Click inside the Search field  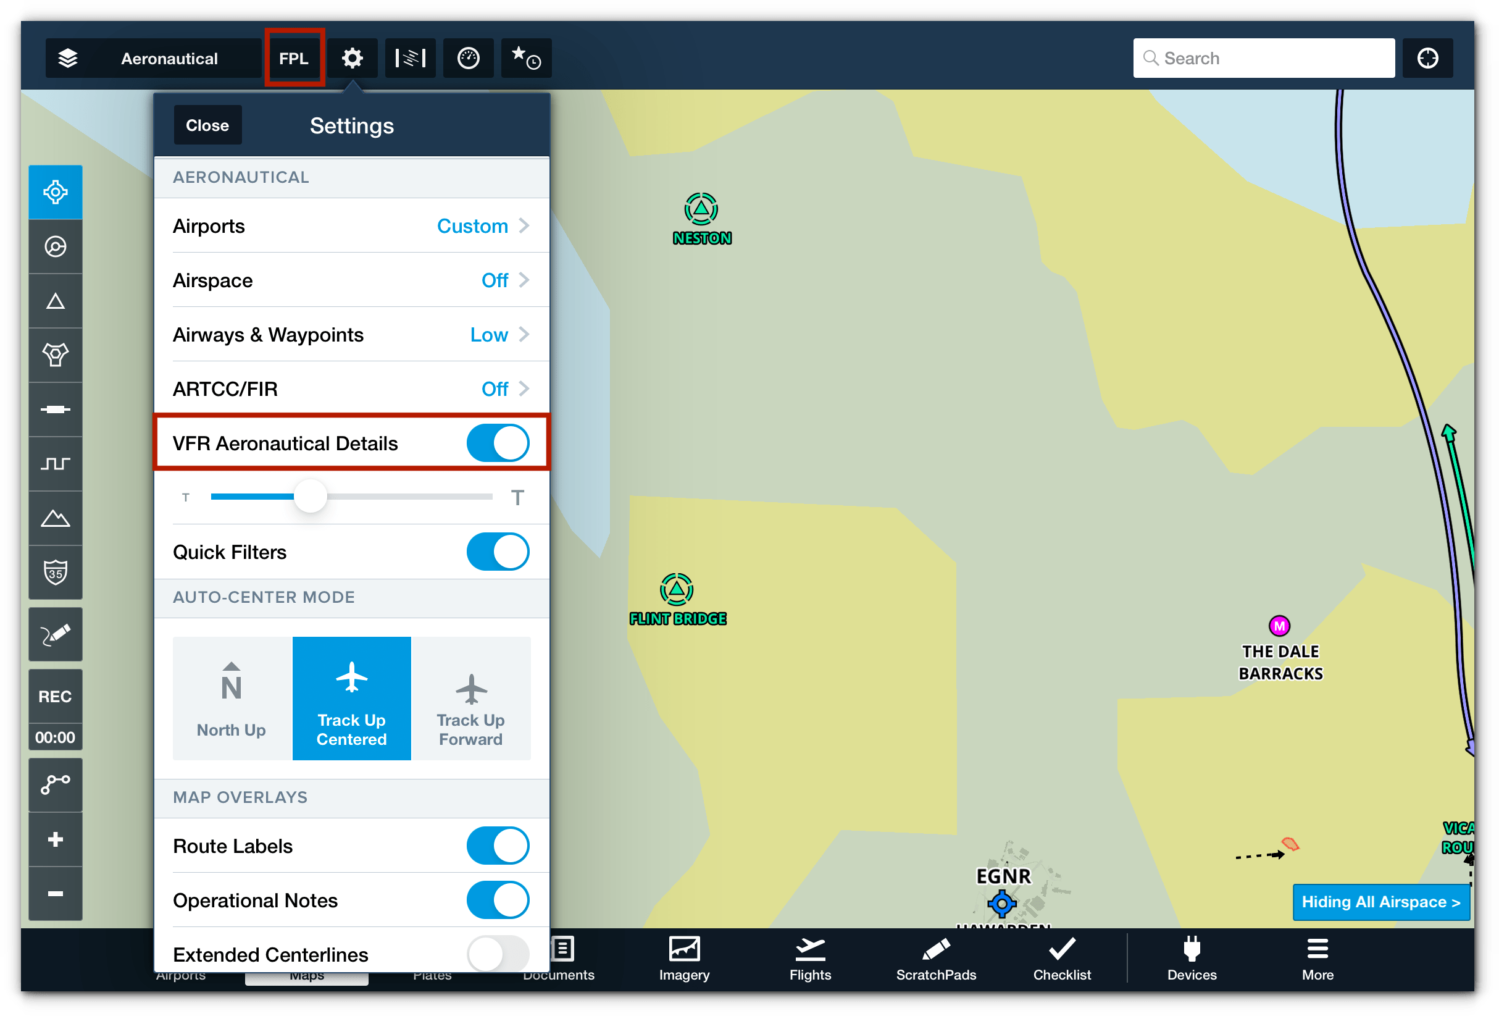(x=1263, y=58)
